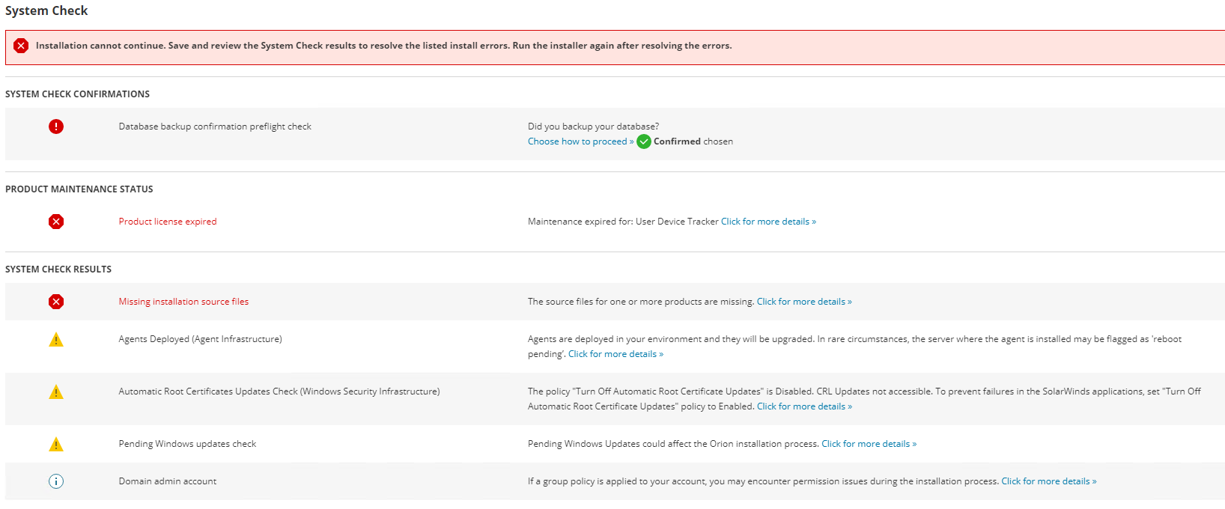Click the Root Certificates Updates warning icon
This screenshot has width=1225, height=509.
pos(56,392)
